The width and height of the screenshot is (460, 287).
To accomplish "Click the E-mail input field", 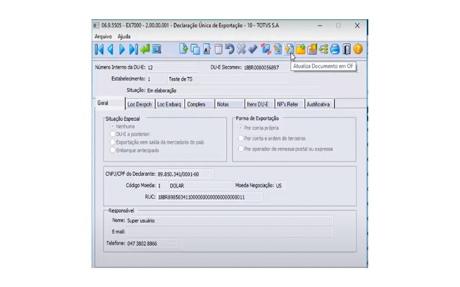I will click(x=229, y=232).
